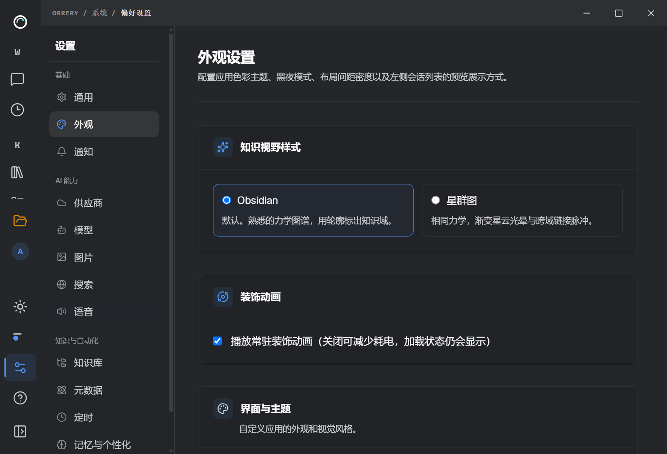Click the ORRERY breadcrumb link
This screenshot has height=454, width=667.
[65, 13]
